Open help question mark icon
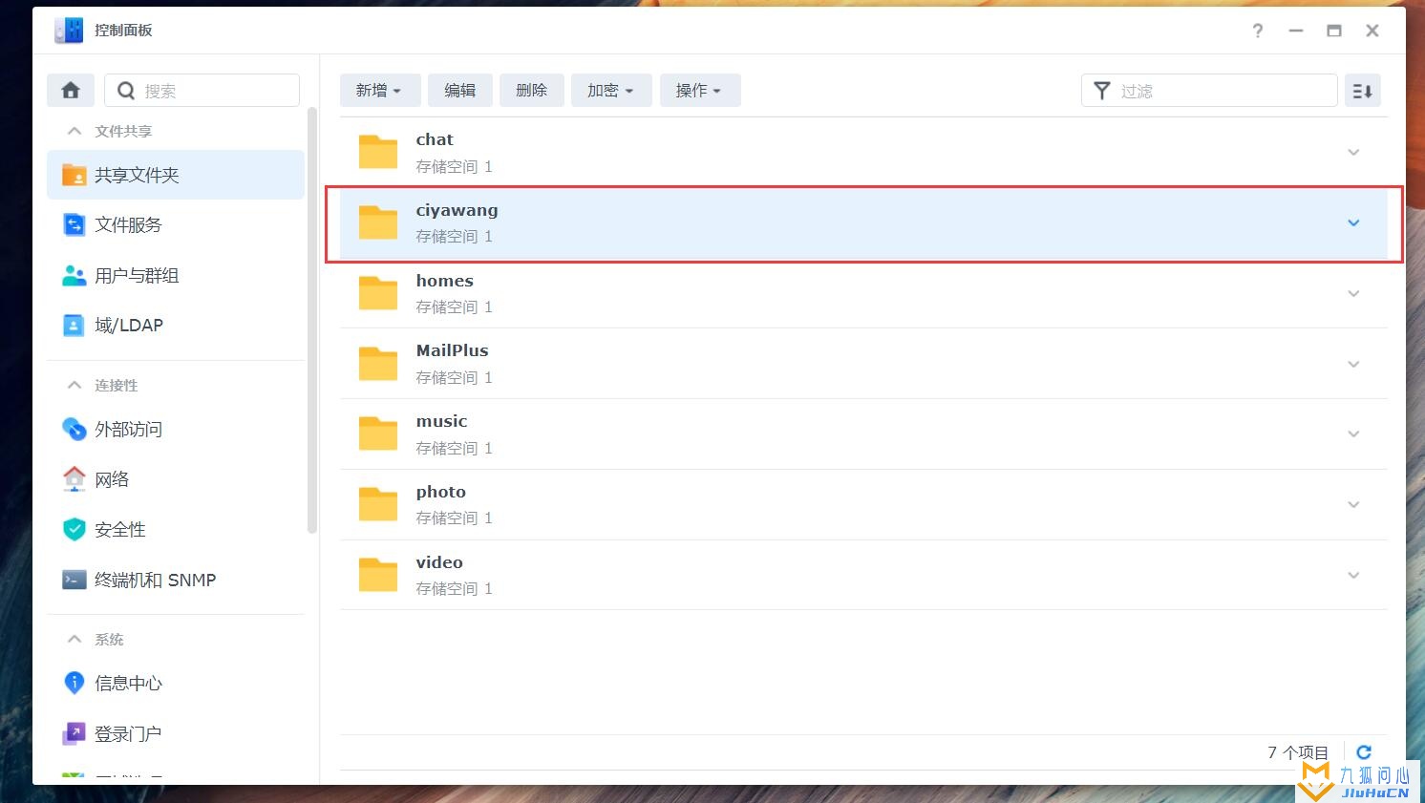Screen dimensions: 1425x803 click(x=1258, y=31)
